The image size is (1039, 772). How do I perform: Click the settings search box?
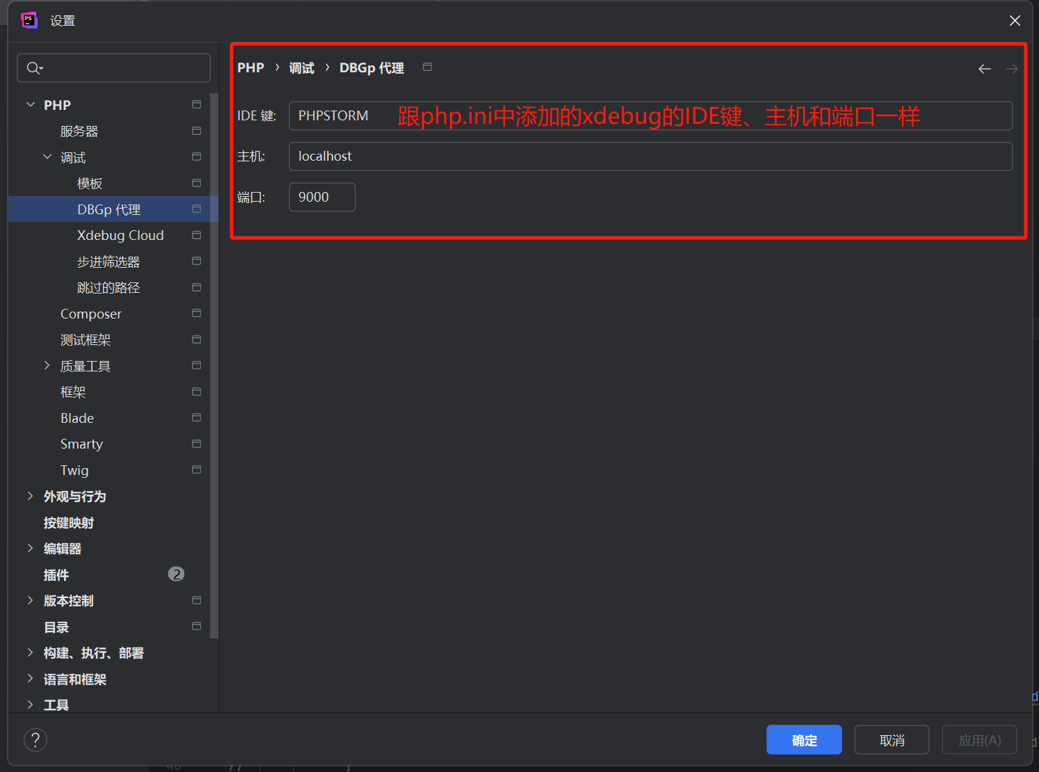(113, 68)
